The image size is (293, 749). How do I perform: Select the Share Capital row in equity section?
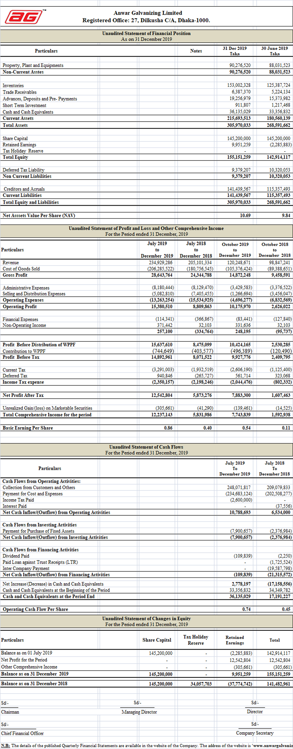pyautogui.click(x=15, y=138)
